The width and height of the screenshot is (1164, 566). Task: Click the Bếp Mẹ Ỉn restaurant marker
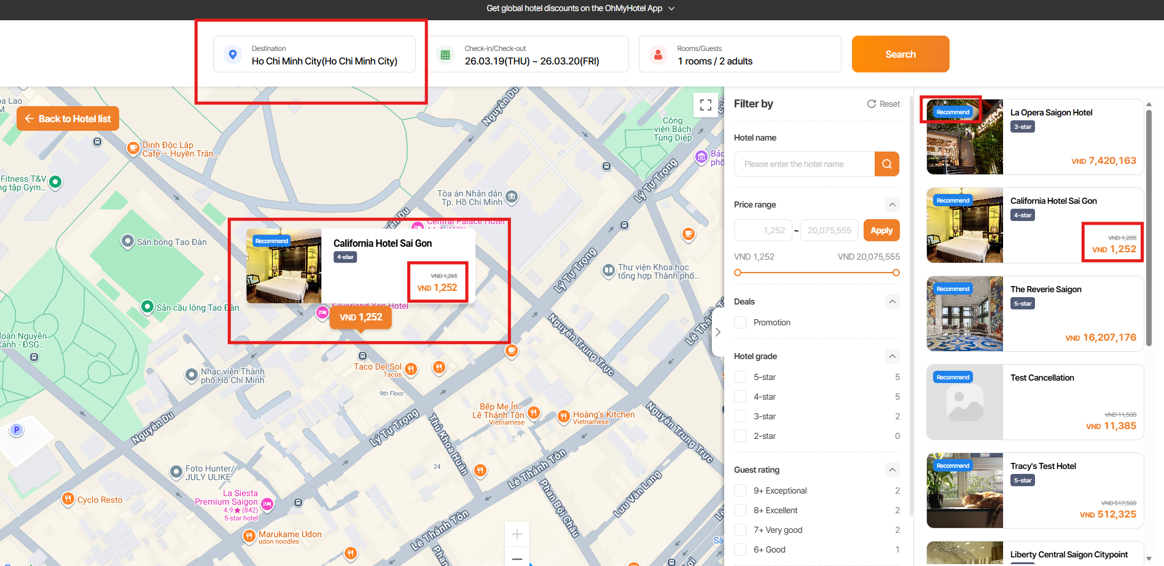coord(534,413)
